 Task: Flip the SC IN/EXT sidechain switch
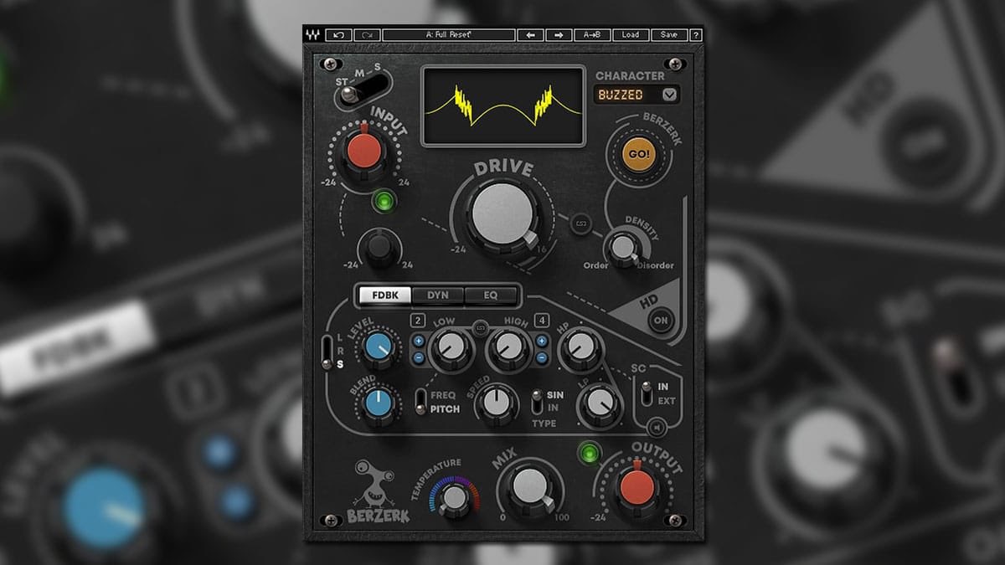coord(647,393)
